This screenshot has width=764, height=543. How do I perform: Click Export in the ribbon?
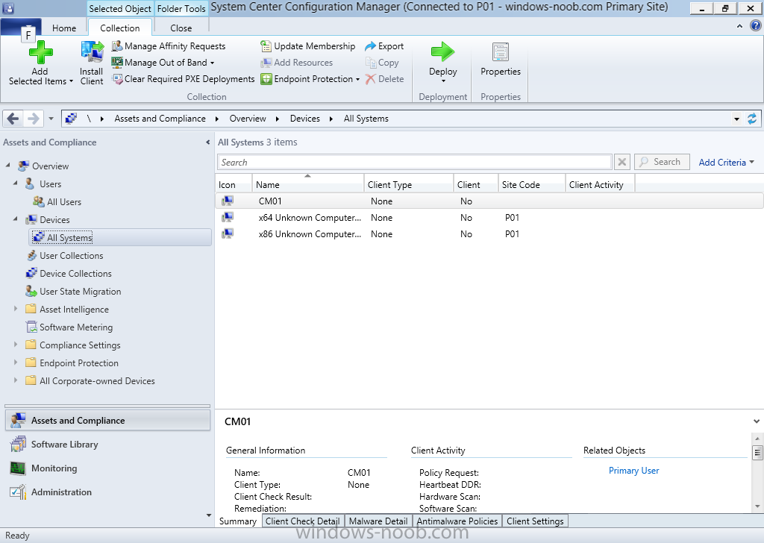coord(384,46)
